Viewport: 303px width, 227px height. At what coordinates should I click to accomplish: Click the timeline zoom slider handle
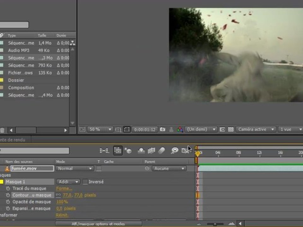tap(215, 224)
